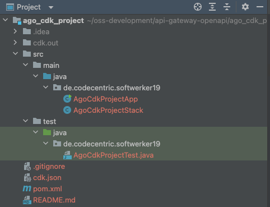Click the Collapse All toolbar icon

click(x=227, y=7)
